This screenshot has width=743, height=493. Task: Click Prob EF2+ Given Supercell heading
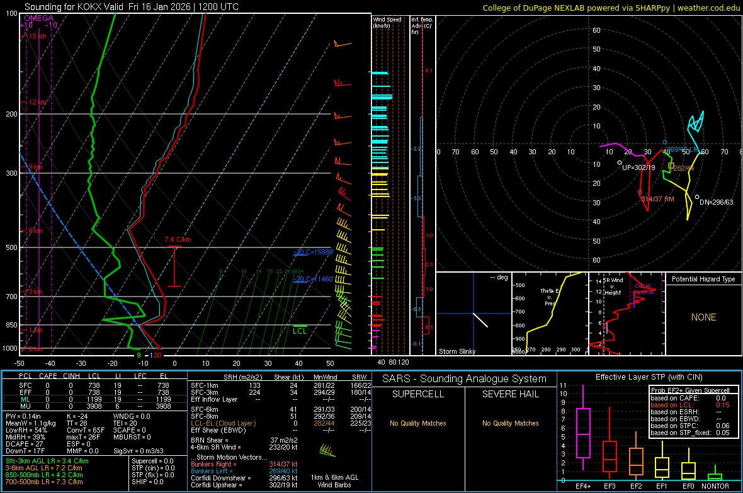tap(690, 390)
